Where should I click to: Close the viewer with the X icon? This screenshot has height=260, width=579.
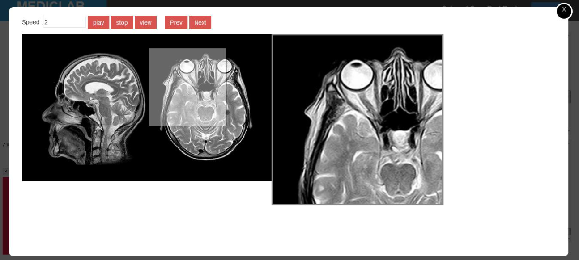click(x=564, y=11)
